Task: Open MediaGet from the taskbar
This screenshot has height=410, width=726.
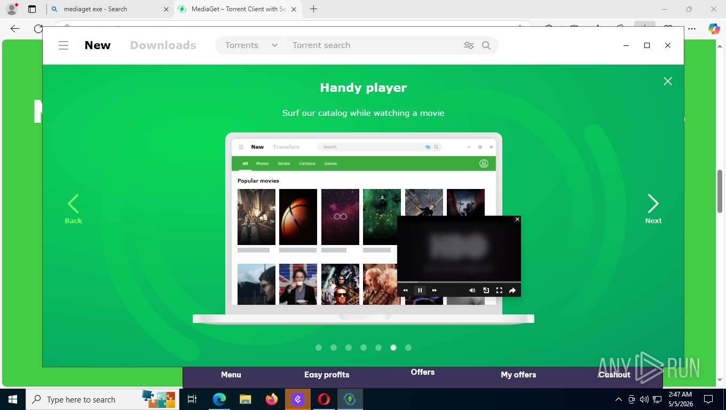Action: (350, 399)
